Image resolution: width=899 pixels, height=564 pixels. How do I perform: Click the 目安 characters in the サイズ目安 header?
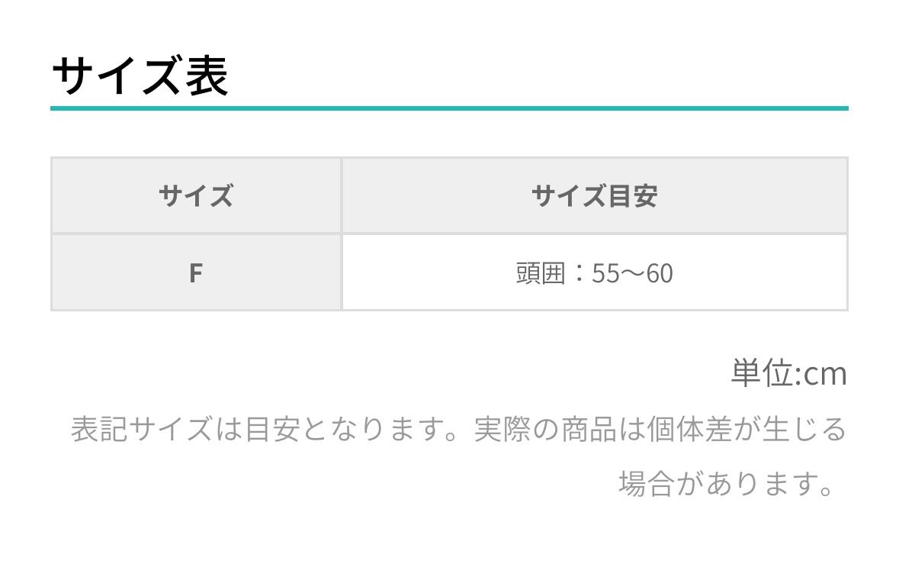tap(634, 196)
